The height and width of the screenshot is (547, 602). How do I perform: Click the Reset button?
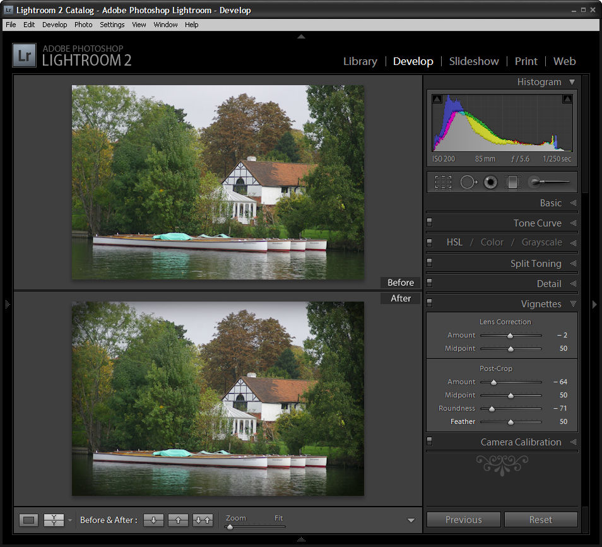[x=541, y=520]
